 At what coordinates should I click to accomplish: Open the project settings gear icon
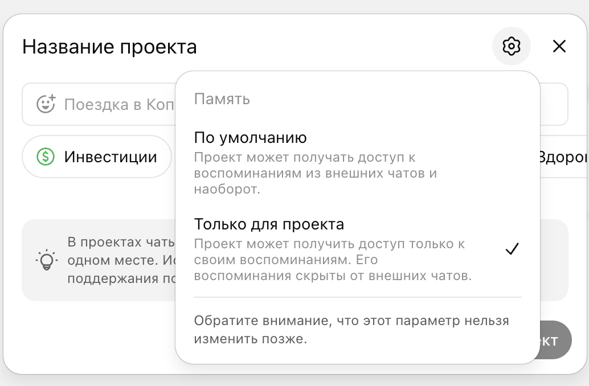(511, 46)
